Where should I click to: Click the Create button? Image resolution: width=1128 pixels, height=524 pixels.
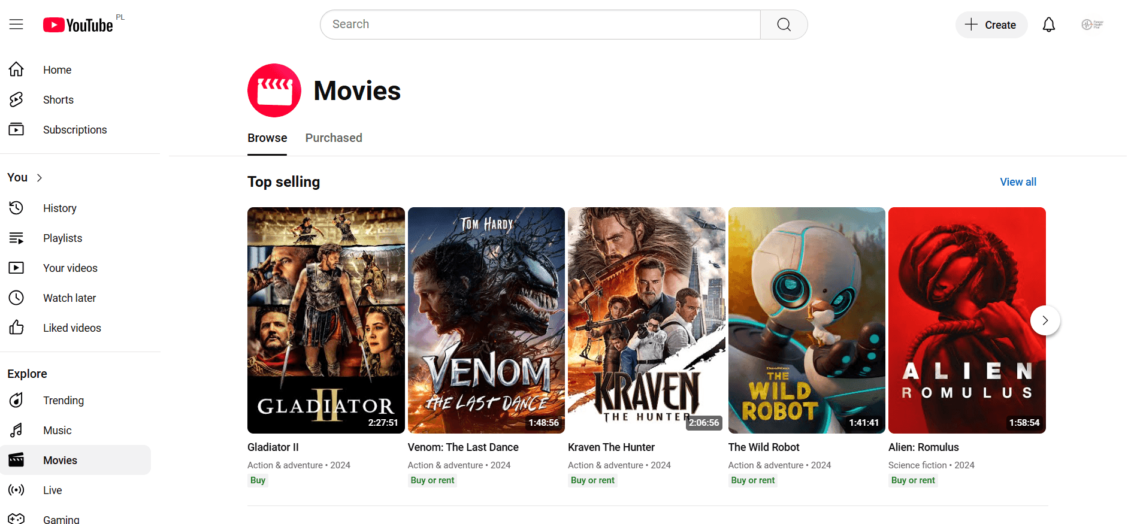[x=991, y=25]
